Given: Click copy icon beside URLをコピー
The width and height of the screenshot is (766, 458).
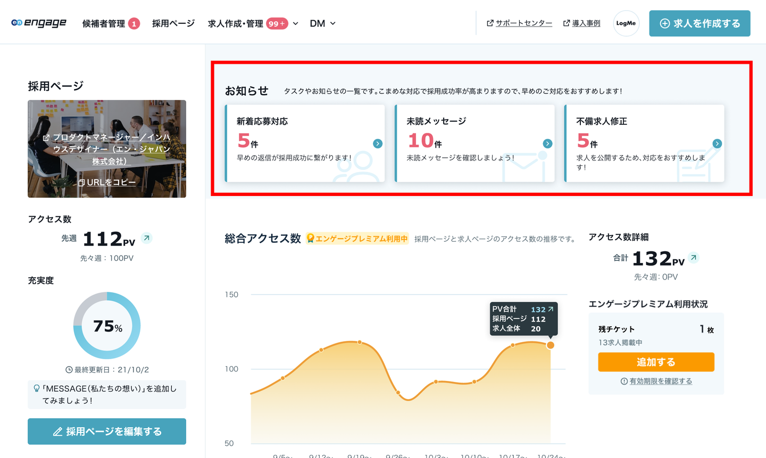Looking at the screenshot, I should 81,182.
